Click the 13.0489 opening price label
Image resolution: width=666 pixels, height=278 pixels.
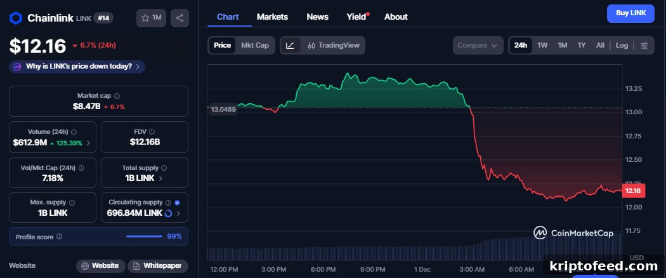tap(223, 109)
